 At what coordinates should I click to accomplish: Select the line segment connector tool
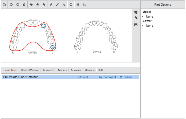tap(57, 5)
